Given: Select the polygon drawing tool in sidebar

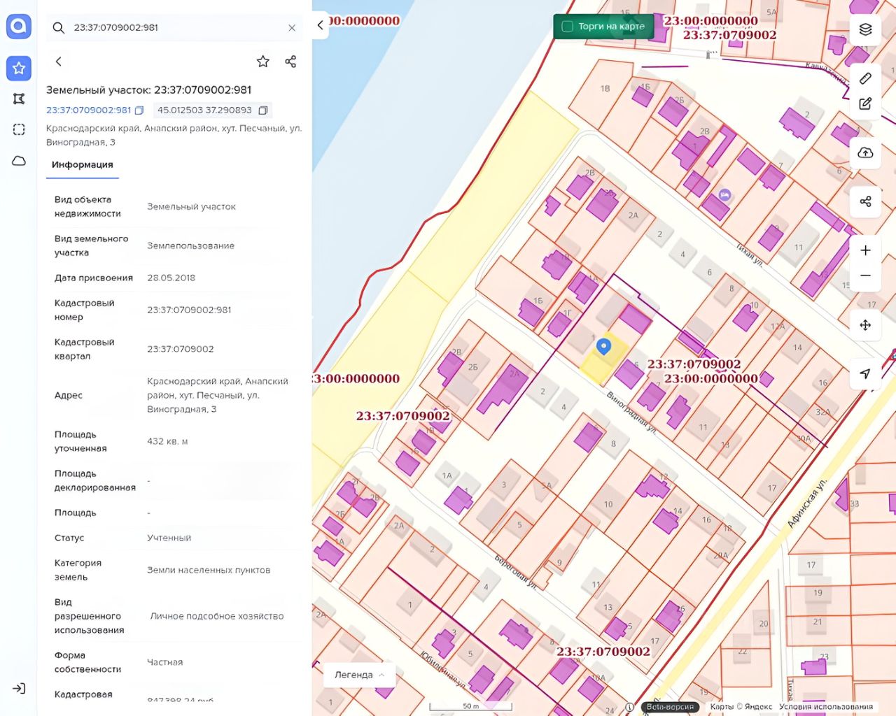Looking at the screenshot, I should 19,99.
